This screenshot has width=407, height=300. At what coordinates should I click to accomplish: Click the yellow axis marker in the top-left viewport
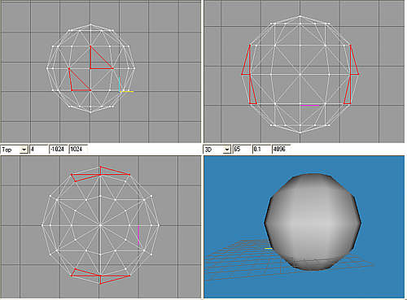click(127, 92)
